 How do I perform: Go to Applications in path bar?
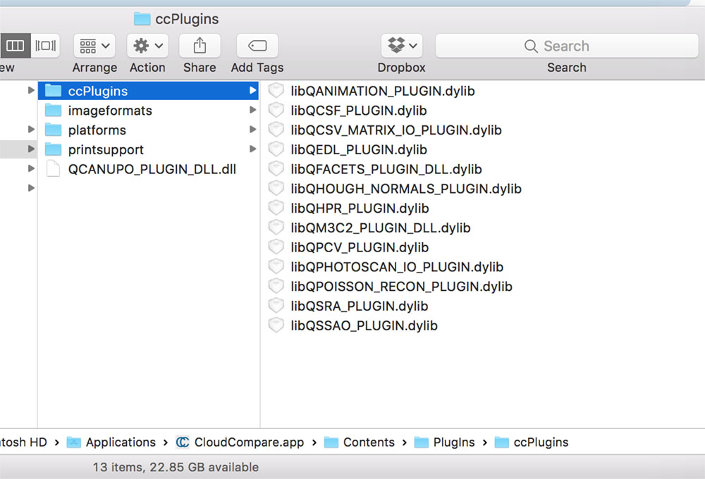tap(120, 442)
